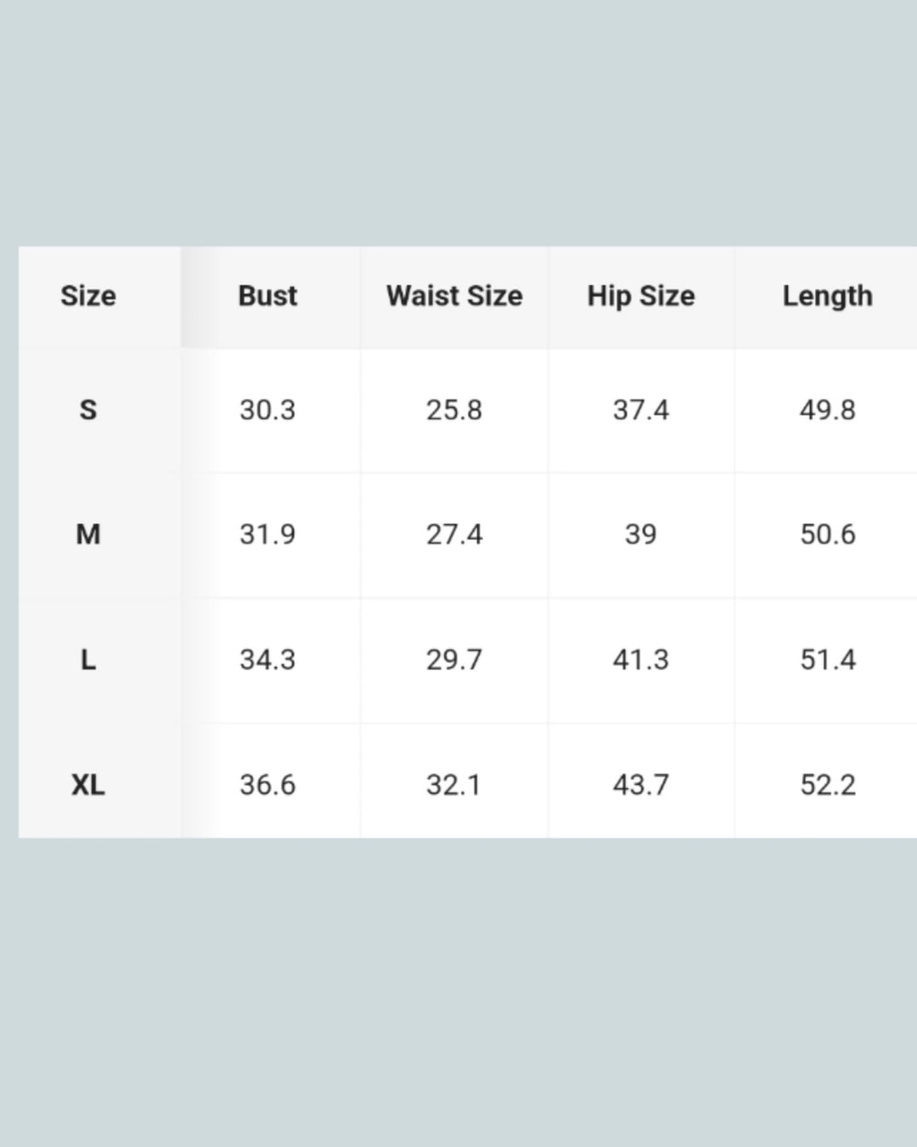The image size is (917, 1147).
Task: Select the 25.8 waist value
Action: tap(454, 410)
